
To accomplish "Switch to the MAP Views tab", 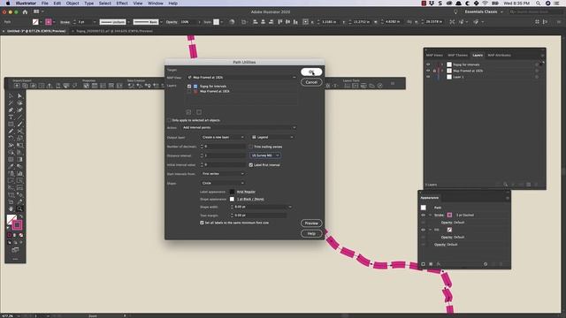I will (x=434, y=55).
